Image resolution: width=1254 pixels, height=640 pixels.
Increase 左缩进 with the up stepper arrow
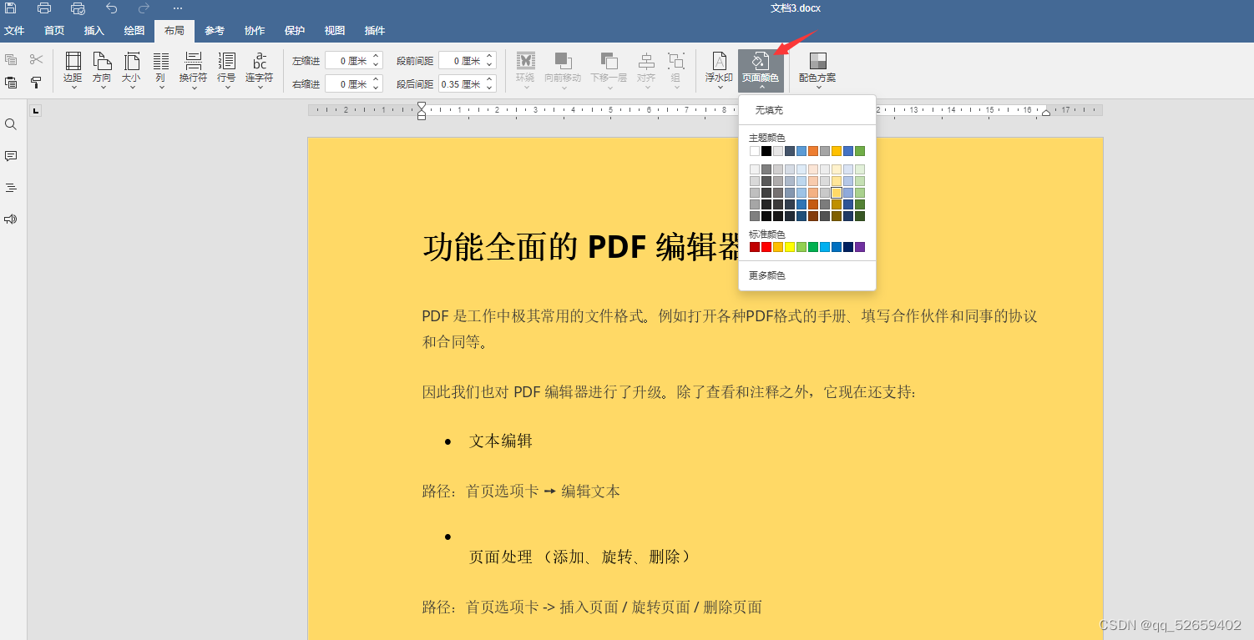[x=377, y=57]
